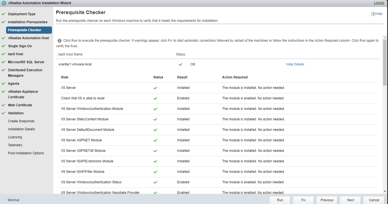This screenshot has height=204, width=388.
Task: Click green check beside Web Certificate step
Action: tap(3, 105)
